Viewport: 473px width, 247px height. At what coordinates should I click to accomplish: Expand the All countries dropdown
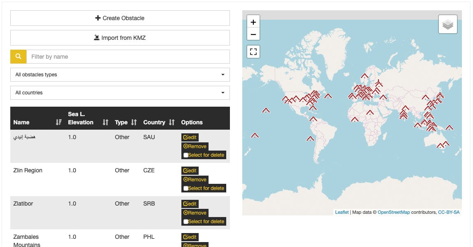pyautogui.click(x=120, y=93)
